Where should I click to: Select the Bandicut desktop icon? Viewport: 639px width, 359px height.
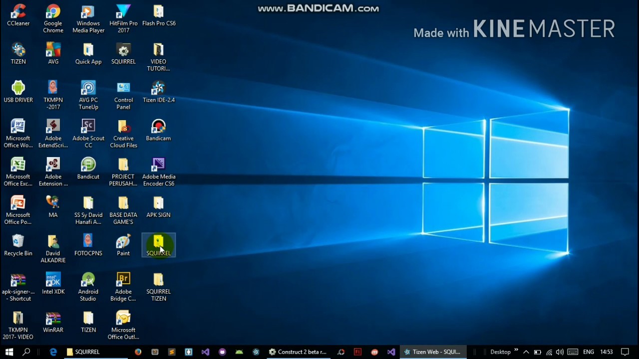tap(88, 169)
